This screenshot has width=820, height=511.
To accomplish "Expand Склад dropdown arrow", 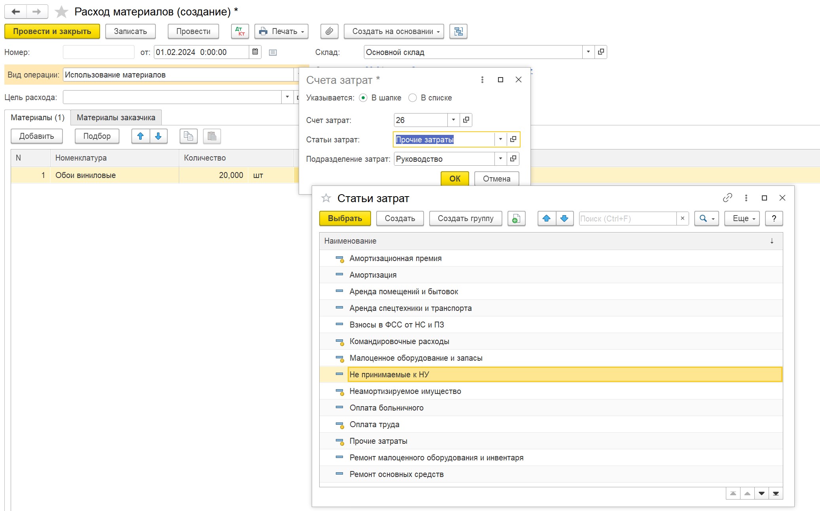I will (588, 52).
